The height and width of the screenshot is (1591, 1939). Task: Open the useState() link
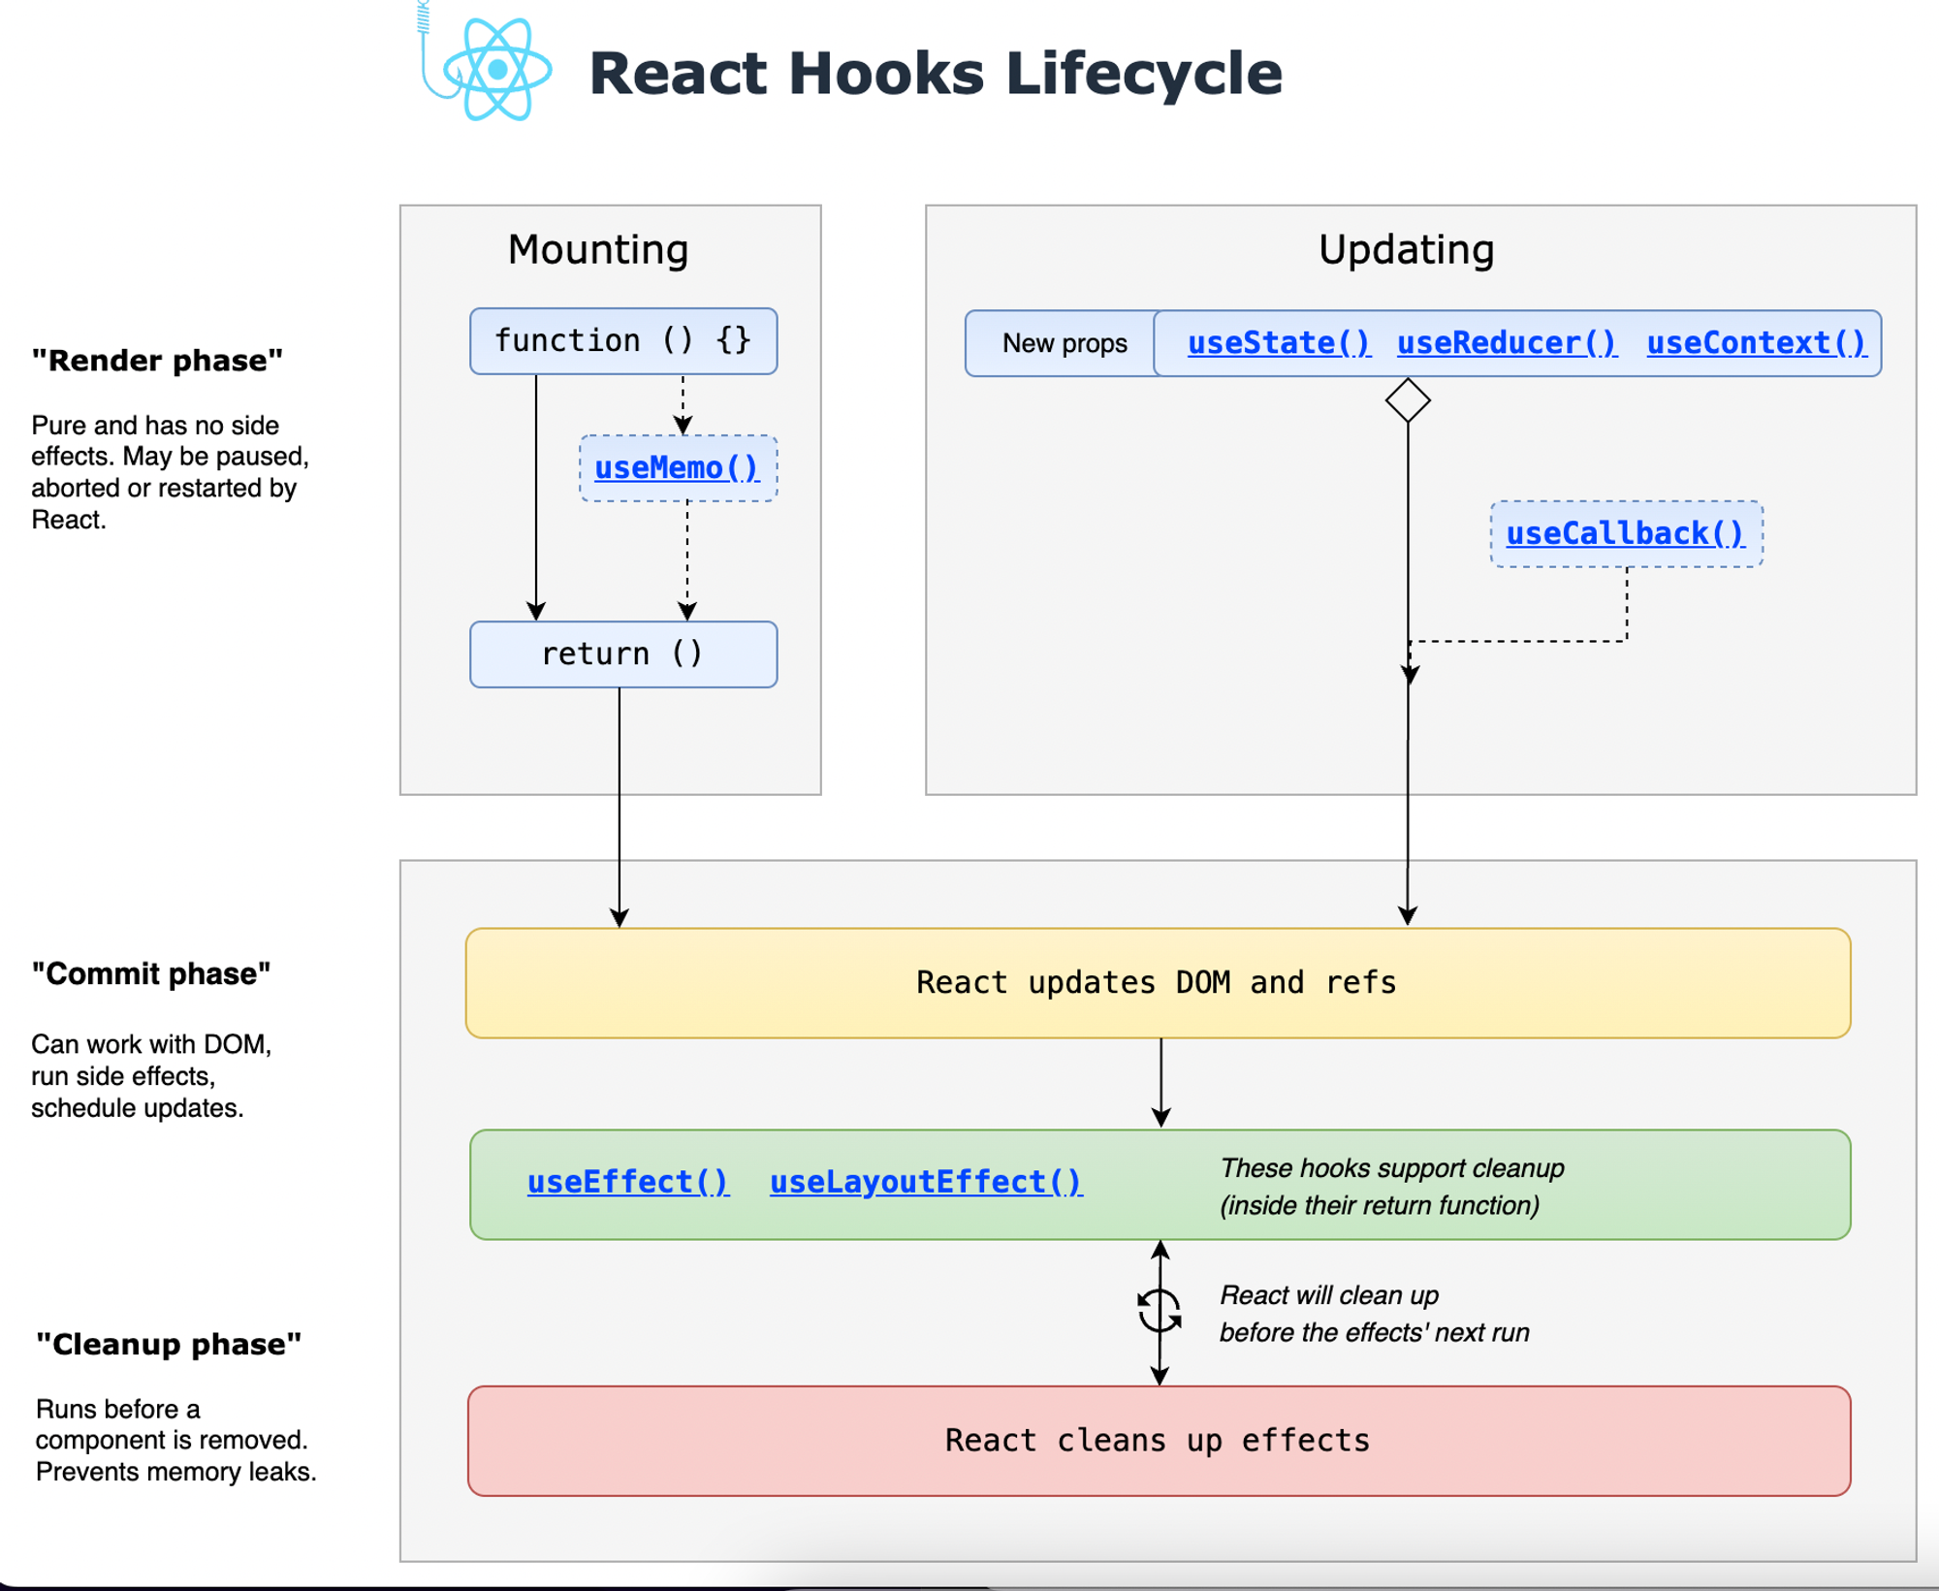[x=1279, y=343]
